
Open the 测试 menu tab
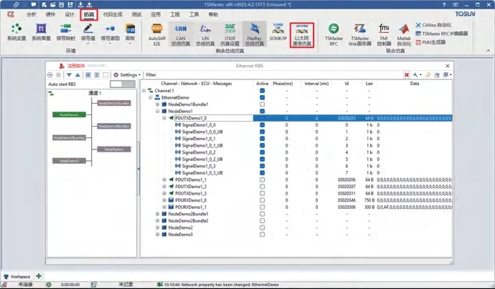(136, 14)
